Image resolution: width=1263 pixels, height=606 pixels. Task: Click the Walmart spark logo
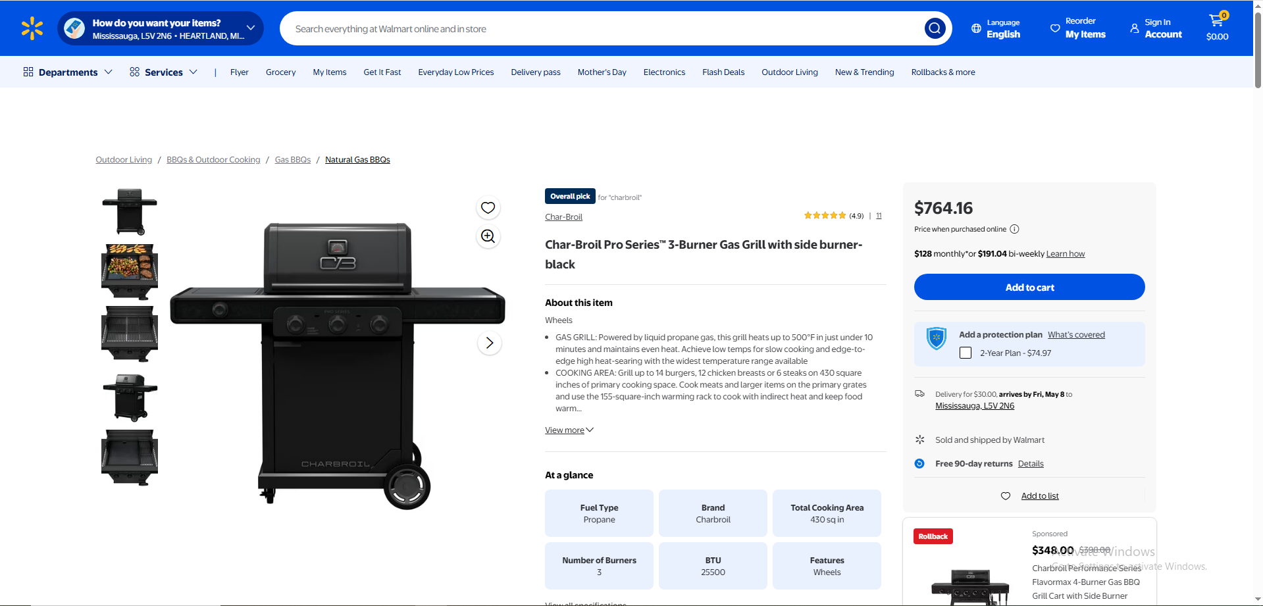click(x=32, y=28)
